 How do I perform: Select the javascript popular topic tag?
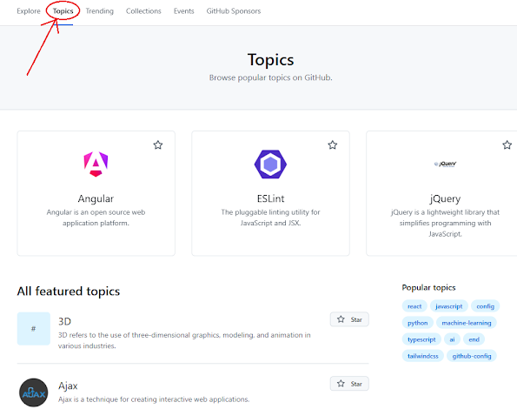(x=448, y=306)
